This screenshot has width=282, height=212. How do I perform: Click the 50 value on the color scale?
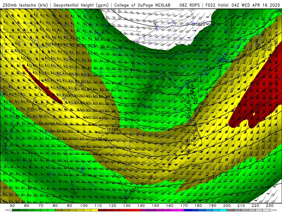pyautogui.click(x=12, y=206)
